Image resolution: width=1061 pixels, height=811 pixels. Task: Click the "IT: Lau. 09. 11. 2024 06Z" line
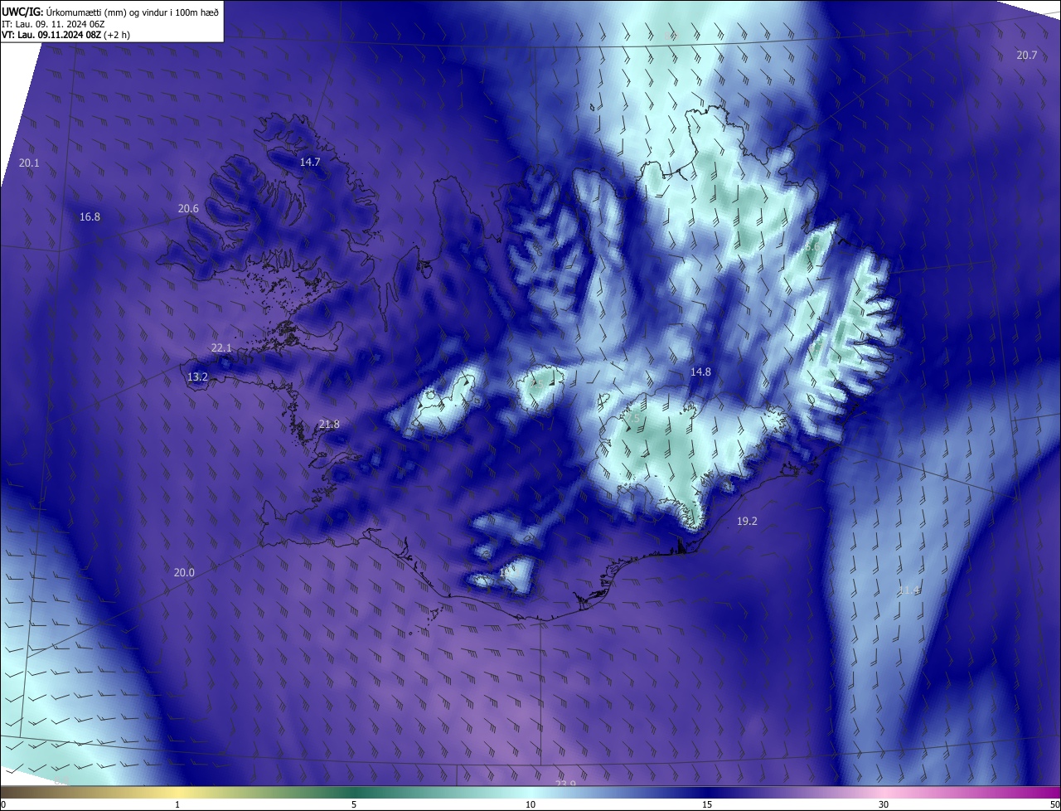tap(54, 24)
